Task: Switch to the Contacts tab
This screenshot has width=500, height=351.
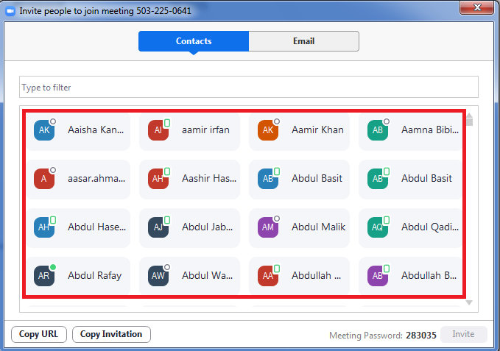Action: 194,41
